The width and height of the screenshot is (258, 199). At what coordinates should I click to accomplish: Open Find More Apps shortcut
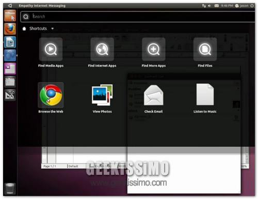154,52
